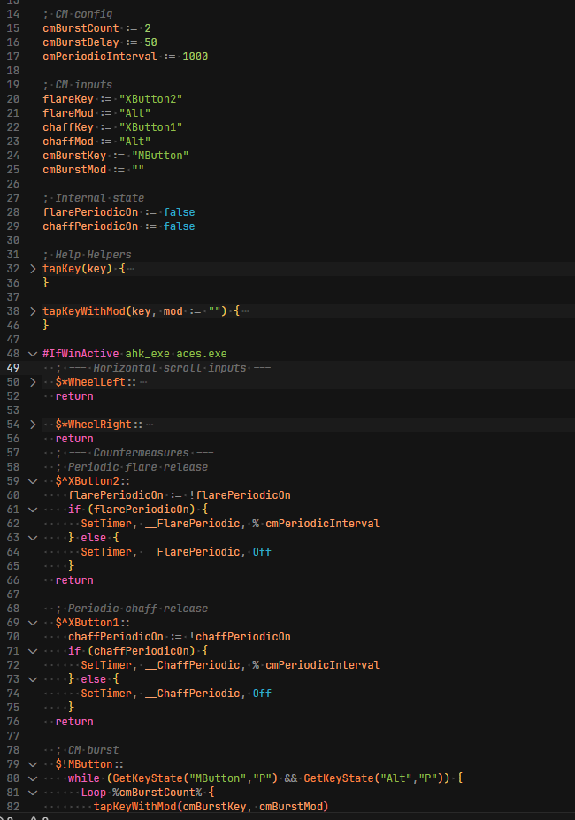Click the value 50 after cmBurstDelay
Screen dimensions: 575x820
[x=150, y=42]
